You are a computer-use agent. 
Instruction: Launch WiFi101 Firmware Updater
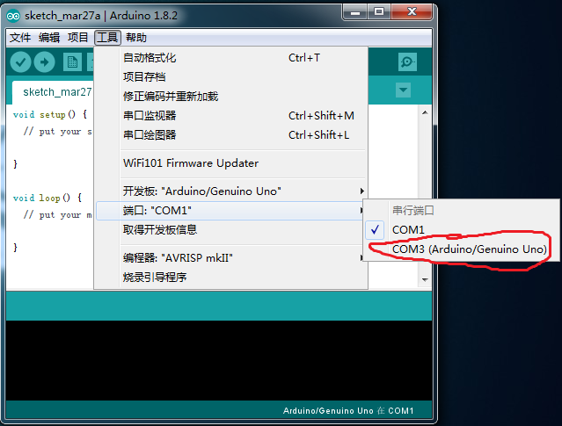tap(230, 163)
